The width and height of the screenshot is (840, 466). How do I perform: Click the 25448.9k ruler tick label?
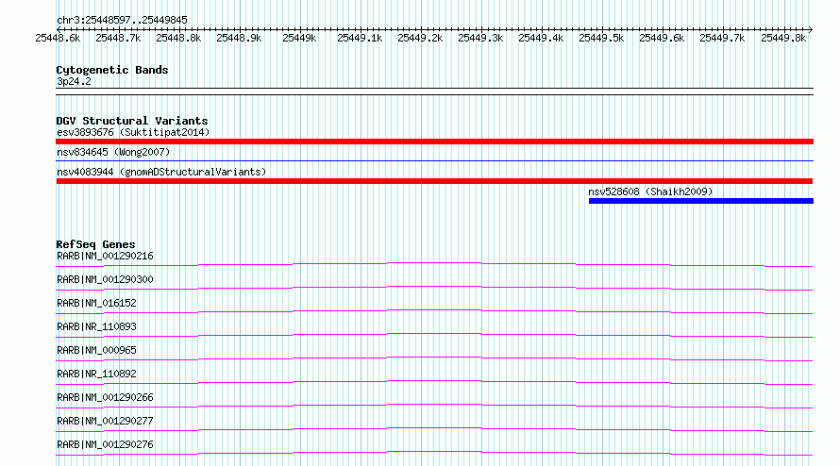point(239,38)
